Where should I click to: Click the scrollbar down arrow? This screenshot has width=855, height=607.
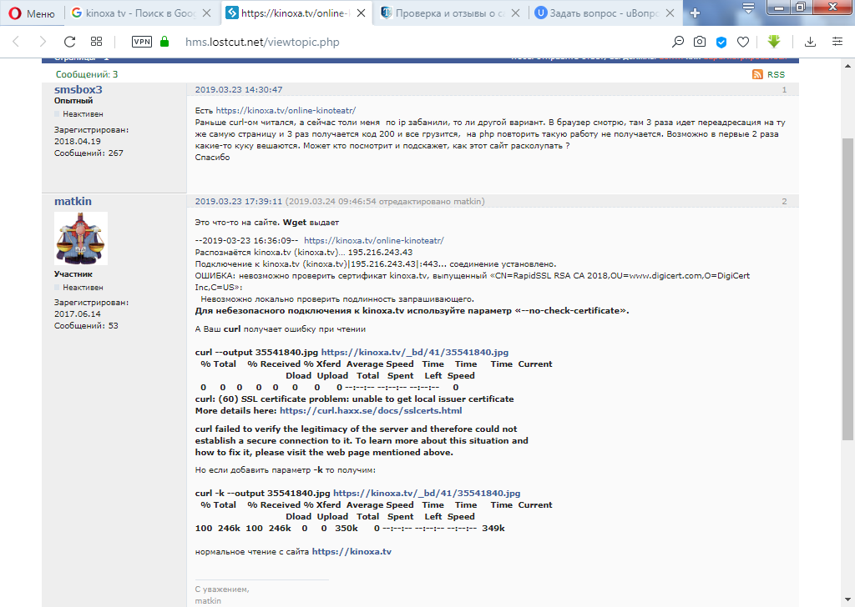[x=848, y=600]
